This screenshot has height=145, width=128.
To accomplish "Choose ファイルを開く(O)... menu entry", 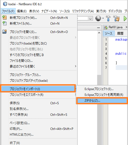I will 39,61.
